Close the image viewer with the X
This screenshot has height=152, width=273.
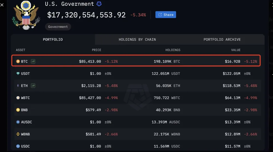click(x=2, y=5)
